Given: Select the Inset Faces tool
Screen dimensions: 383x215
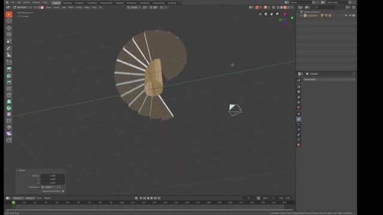Looking at the screenshot, I should [9, 76].
